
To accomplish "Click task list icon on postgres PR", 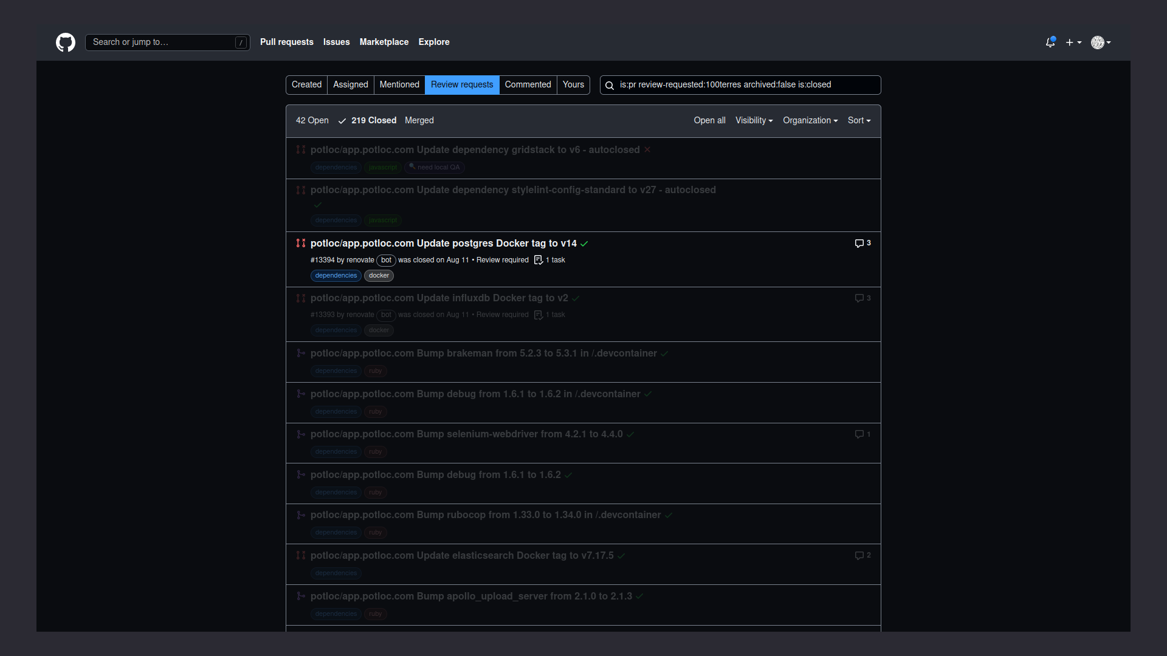I will tap(538, 260).
